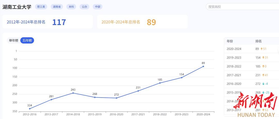The image size is (279, 119).
Task: Click the 2020年-2024年总排名 89 card
Action: (142, 22)
